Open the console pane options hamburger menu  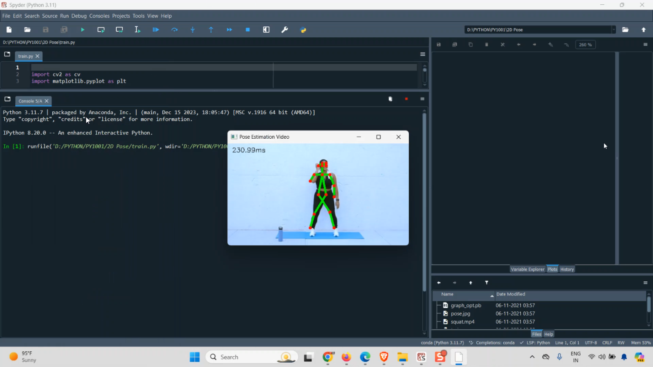pyautogui.click(x=422, y=99)
